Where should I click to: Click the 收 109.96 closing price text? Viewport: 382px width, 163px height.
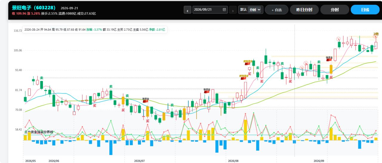click(x=20, y=13)
